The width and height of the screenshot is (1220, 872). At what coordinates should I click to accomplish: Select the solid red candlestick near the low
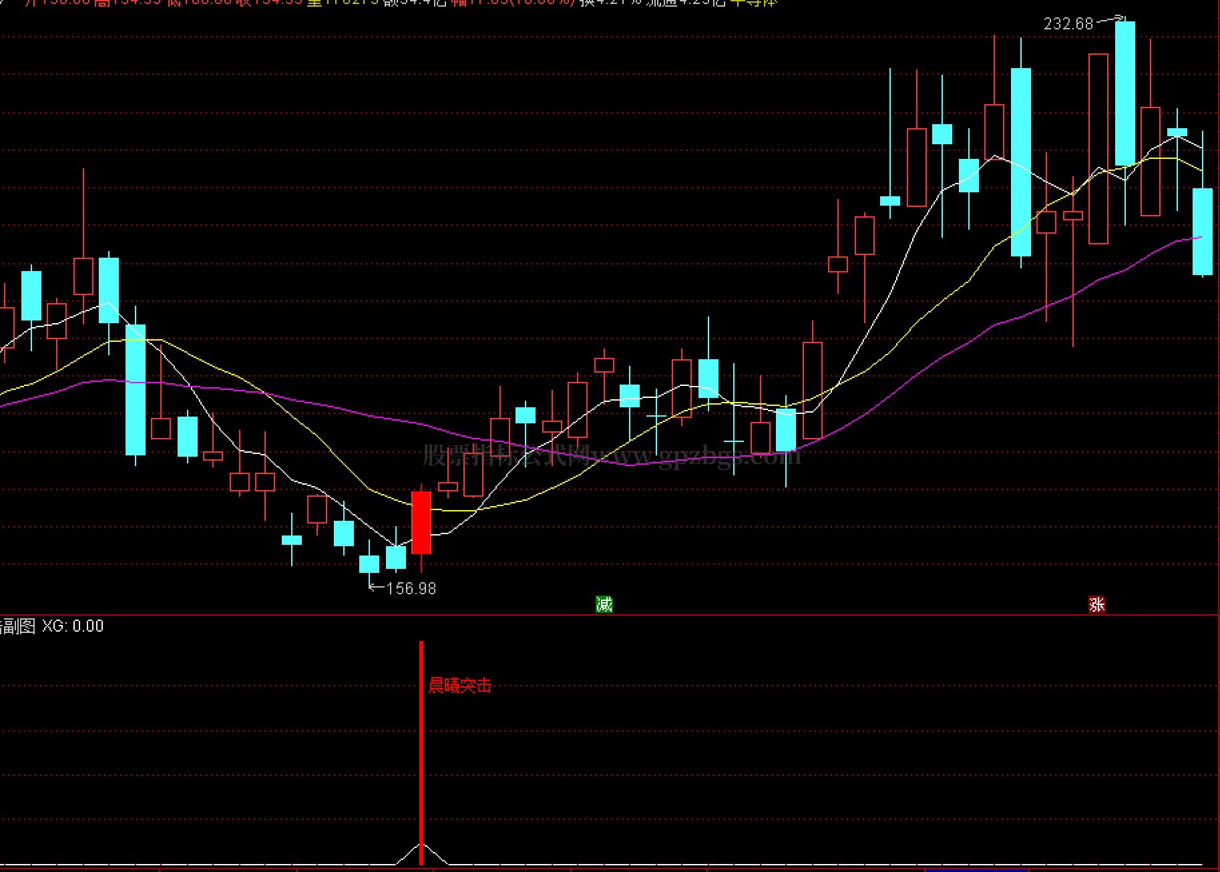pyautogui.click(x=421, y=523)
